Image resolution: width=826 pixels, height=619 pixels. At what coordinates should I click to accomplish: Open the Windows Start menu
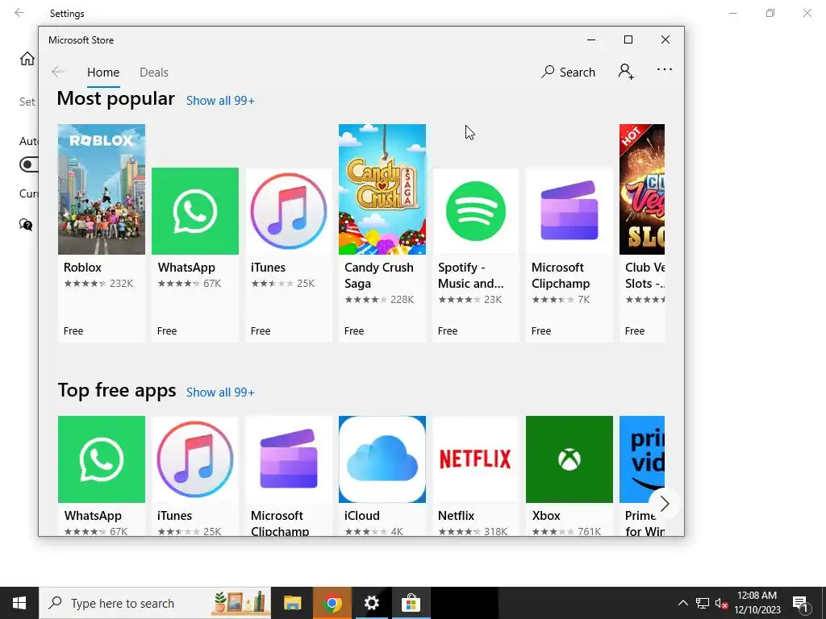tap(19, 603)
